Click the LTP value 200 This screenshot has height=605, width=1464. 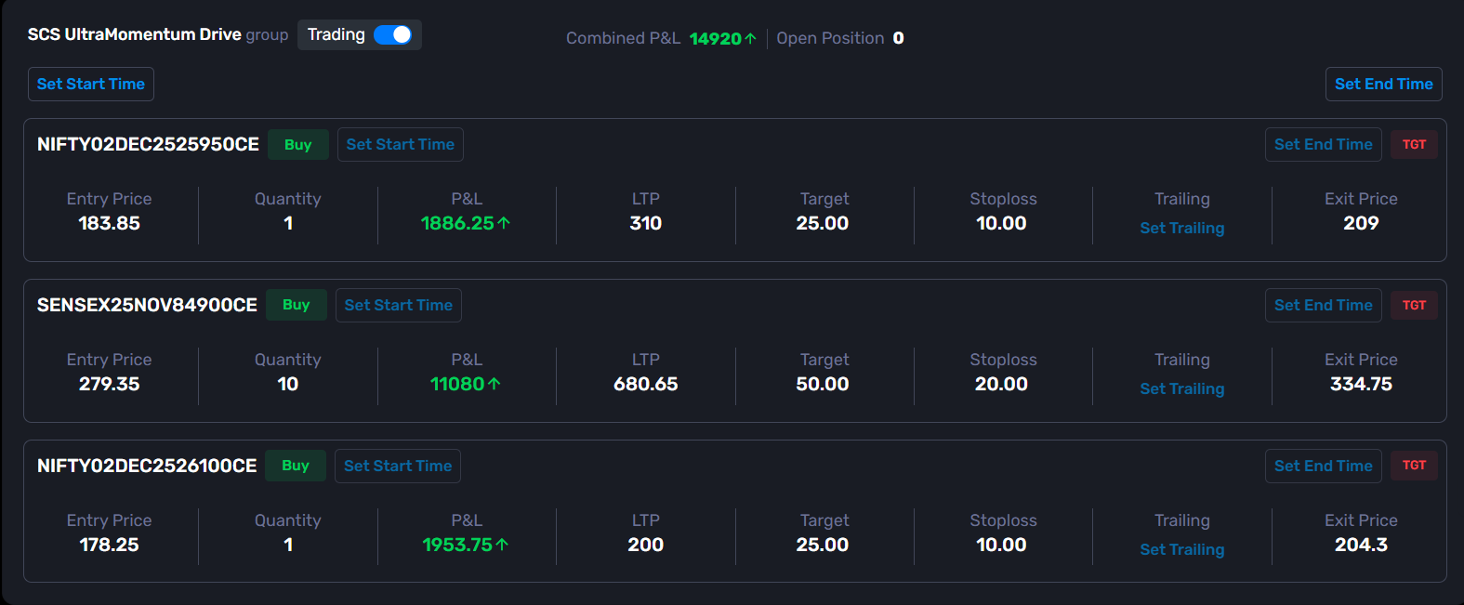tap(646, 545)
